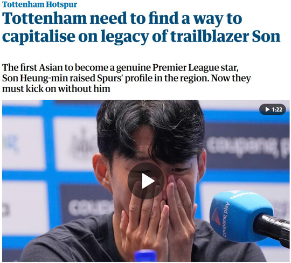Click 'must kick on without him' text
The height and width of the screenshot is (263, 291).
click(56, 89)
